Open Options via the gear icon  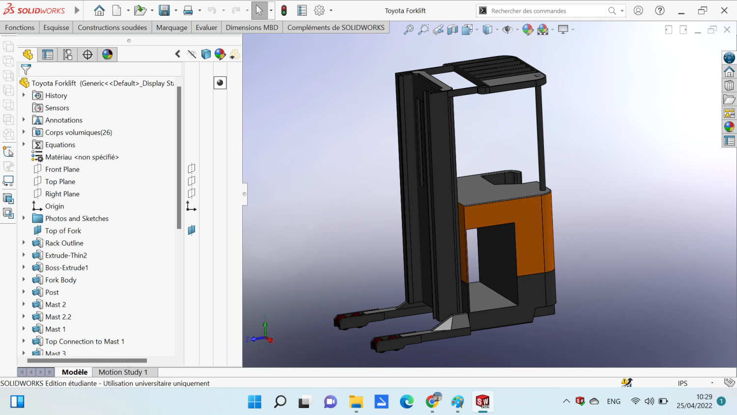tap(319, 10)
